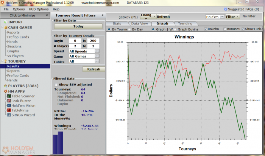The width and height of the screenshot is (265, 156).
Task: Open cash games Graphs
Action: [x=13, y=51]
